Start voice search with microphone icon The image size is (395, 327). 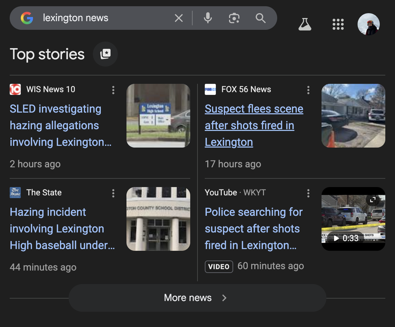tap(208, 18)
